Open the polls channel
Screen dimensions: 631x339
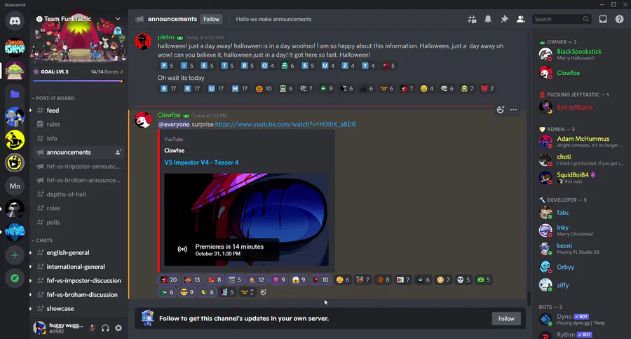pyautogui.click(x=79, y=222)
